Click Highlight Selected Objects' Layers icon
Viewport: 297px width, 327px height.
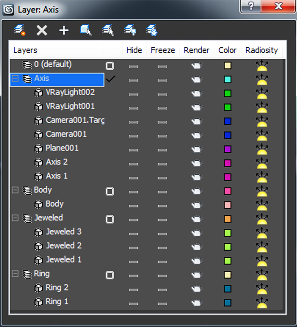(x=108, y=30)
